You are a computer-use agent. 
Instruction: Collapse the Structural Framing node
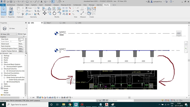tap(2, 75)
